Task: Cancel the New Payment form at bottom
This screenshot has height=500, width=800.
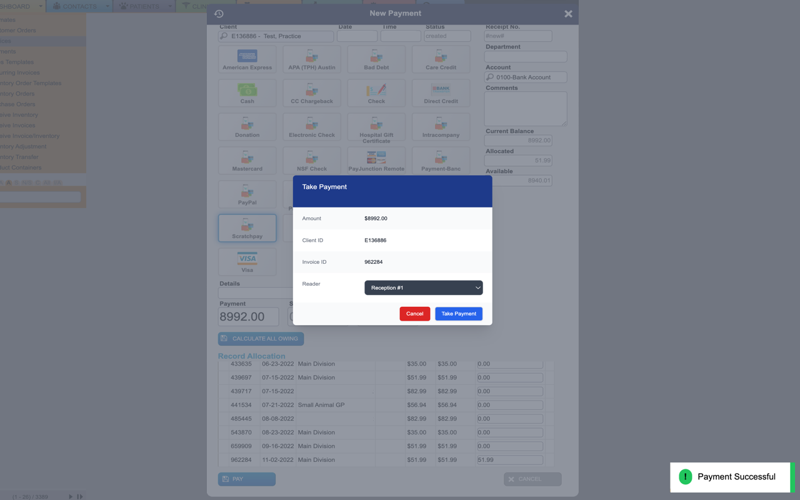Action: point(532,479)
